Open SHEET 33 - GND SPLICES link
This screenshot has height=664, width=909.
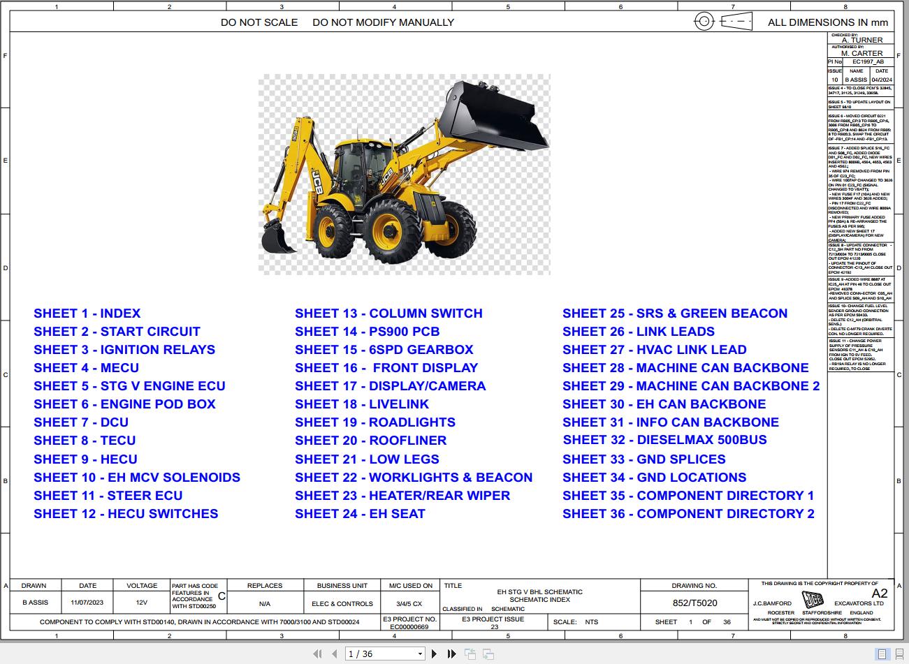click(x=644, y=459)
